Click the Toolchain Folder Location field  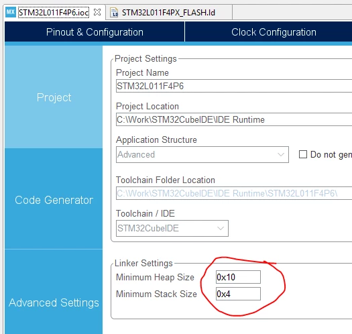click(x=234, y=193)
